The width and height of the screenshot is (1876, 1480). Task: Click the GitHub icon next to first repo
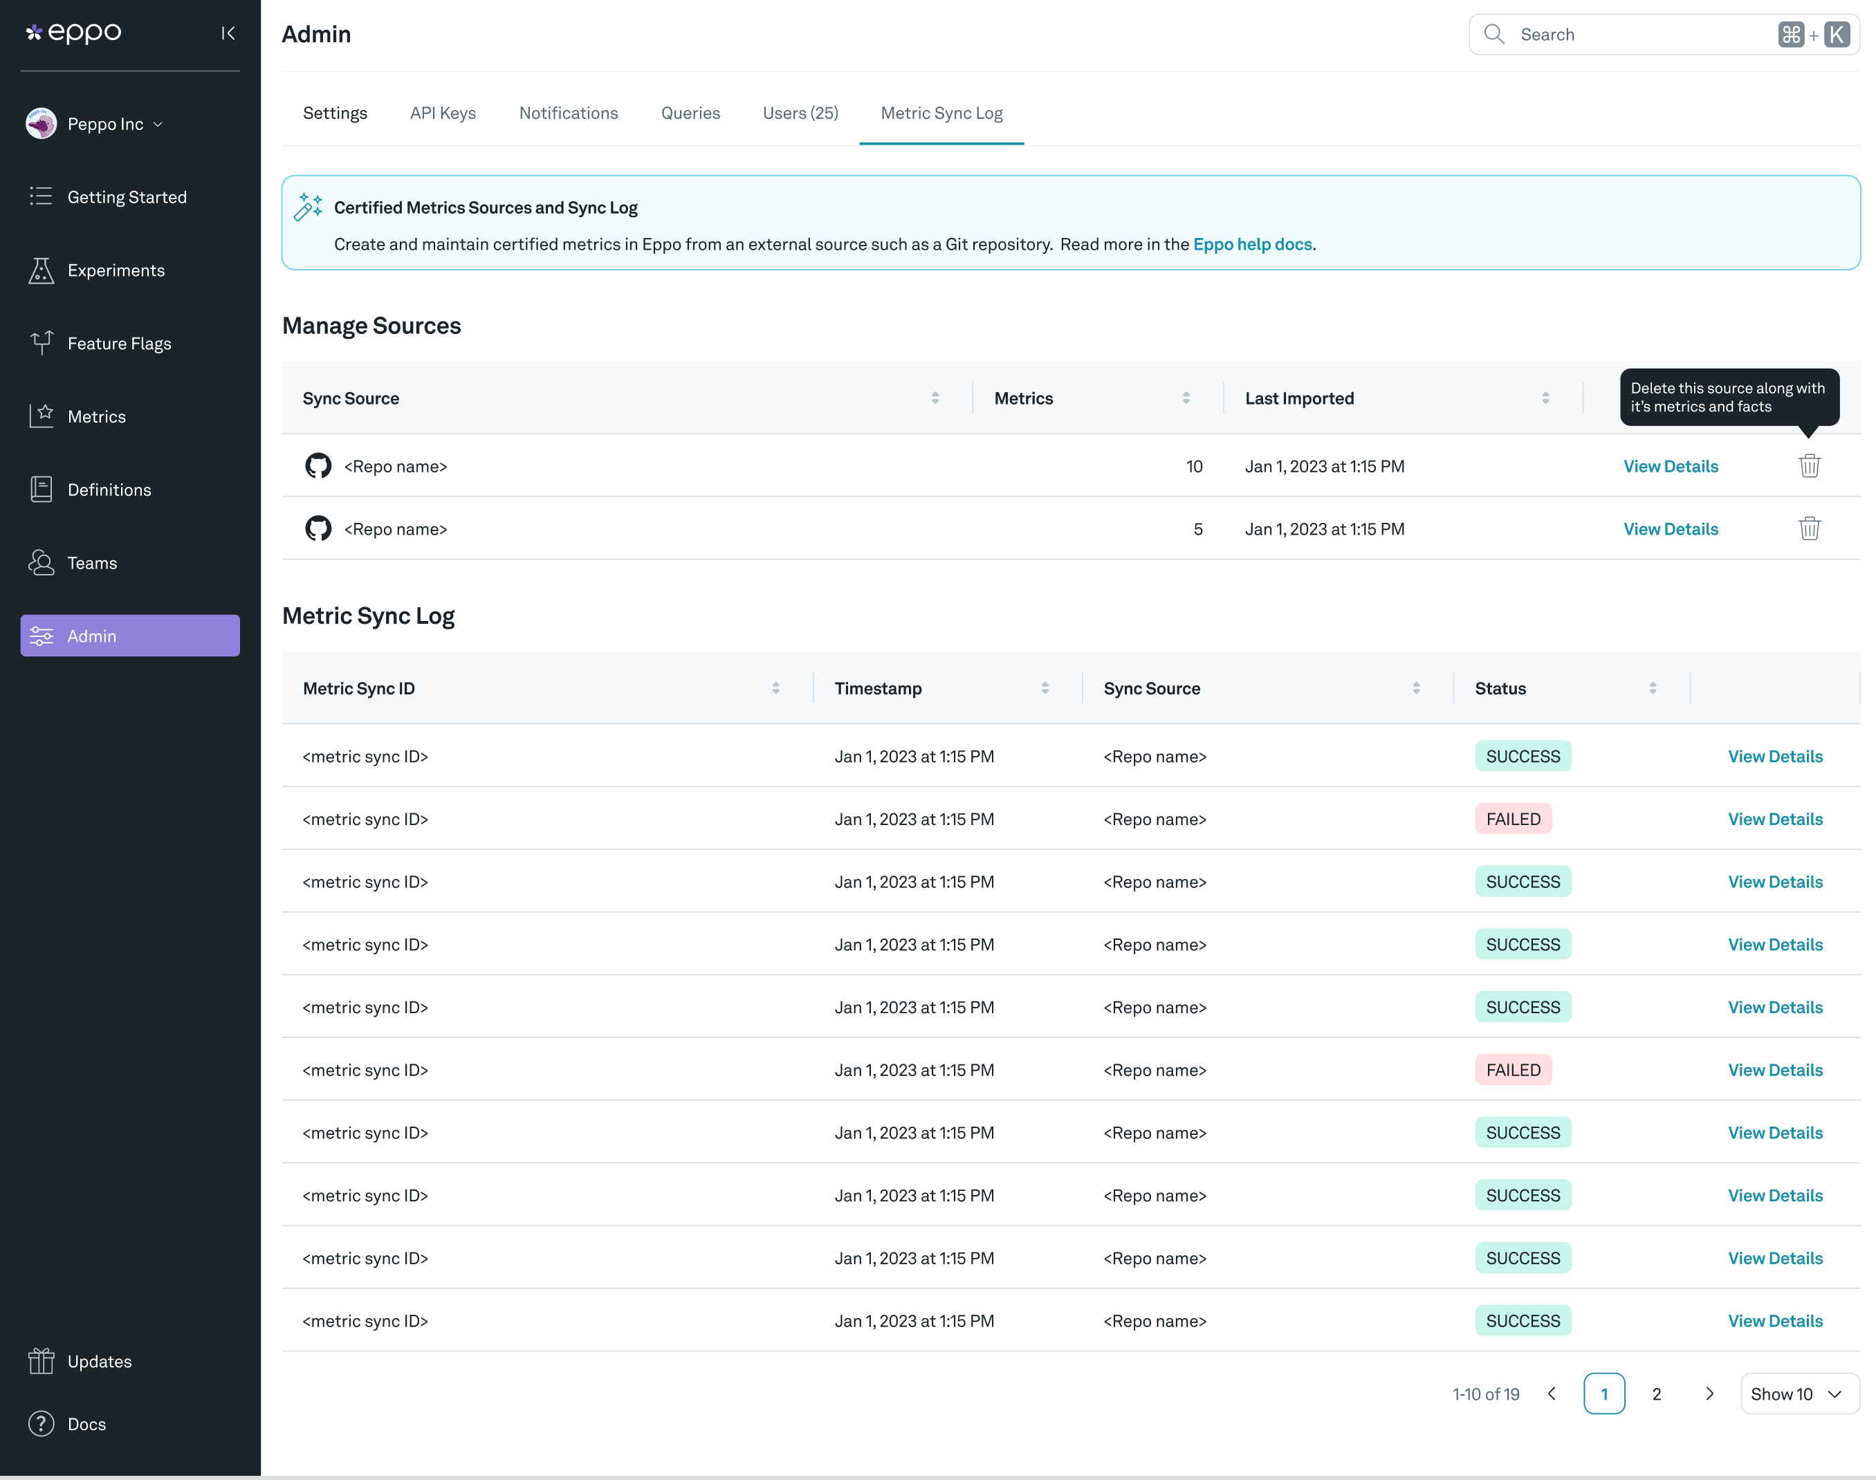[x=318, y=465]
